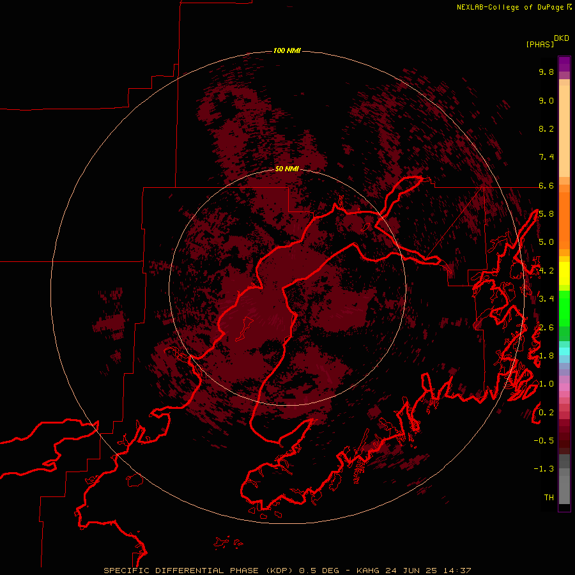Click the 100 NMI range ring label
This screenshot has height=575, width=575.
(x=287, y=50)
